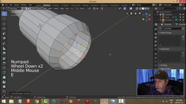Select the Scale tool

click(4, 34)
